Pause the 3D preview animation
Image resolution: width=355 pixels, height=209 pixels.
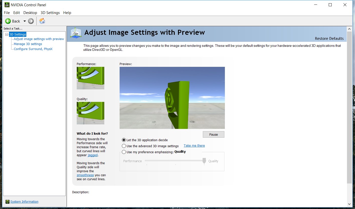(214, 134)
